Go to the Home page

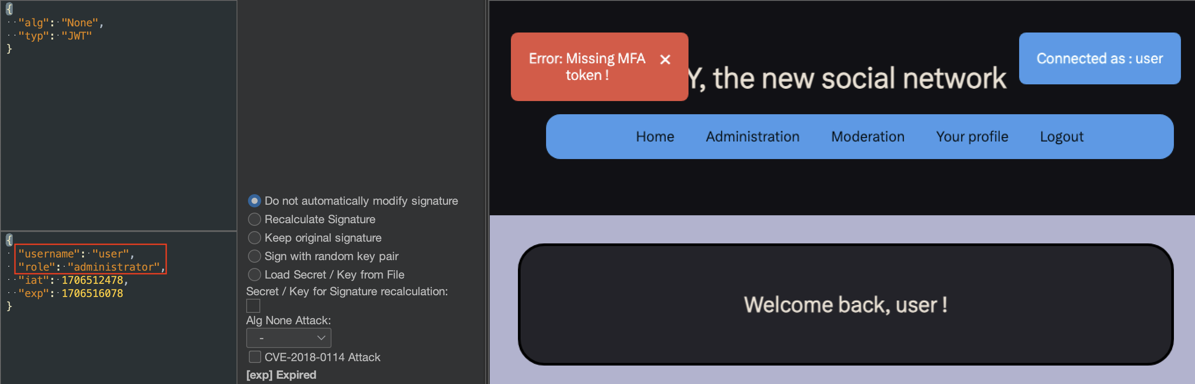pyautogui.click(x=655, y=137)
